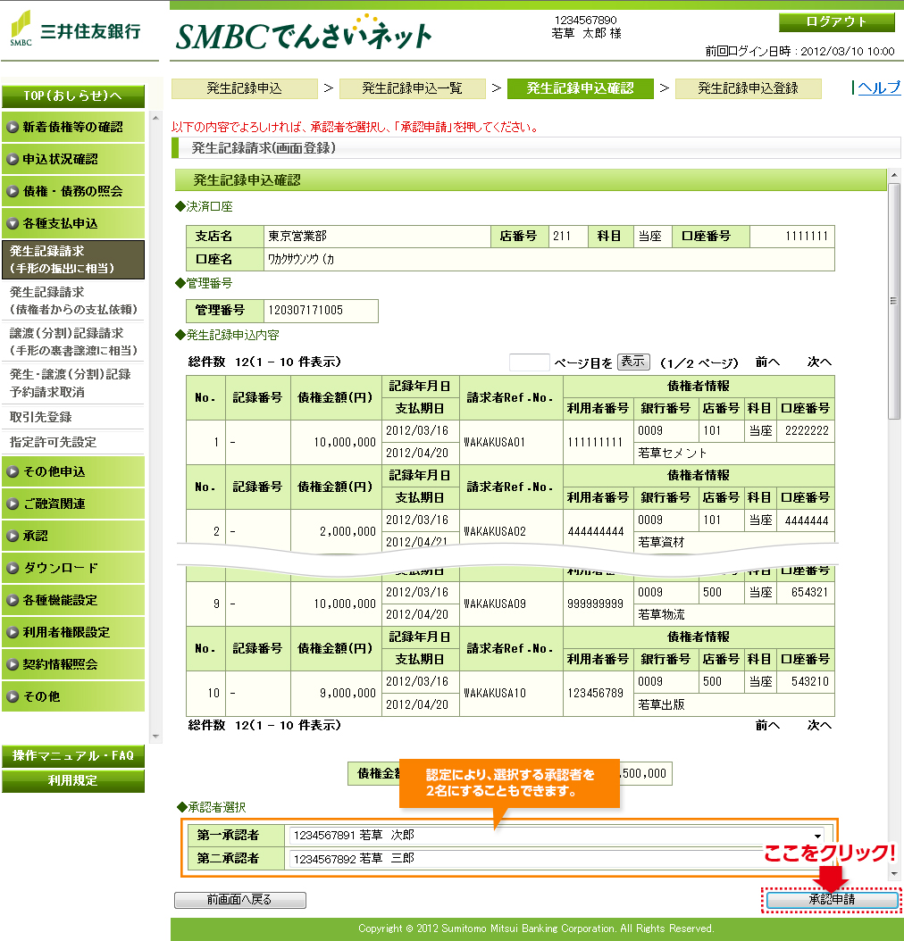Select 発生記録請求(債権者からの支払依頼) item

(x=73, y=301)
